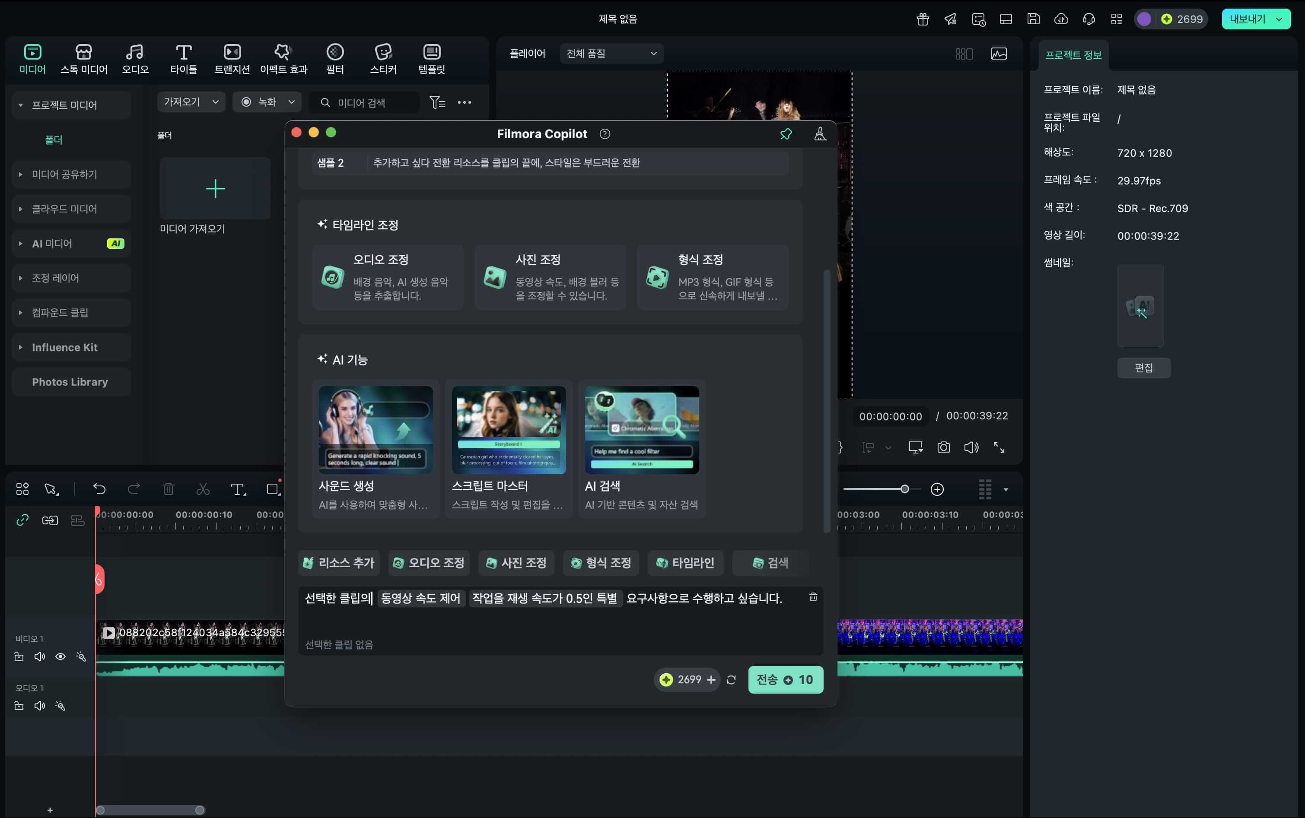Open the 프로젝트 정보 tab
Screen dimensions: 1305x818
[1073, 55]
